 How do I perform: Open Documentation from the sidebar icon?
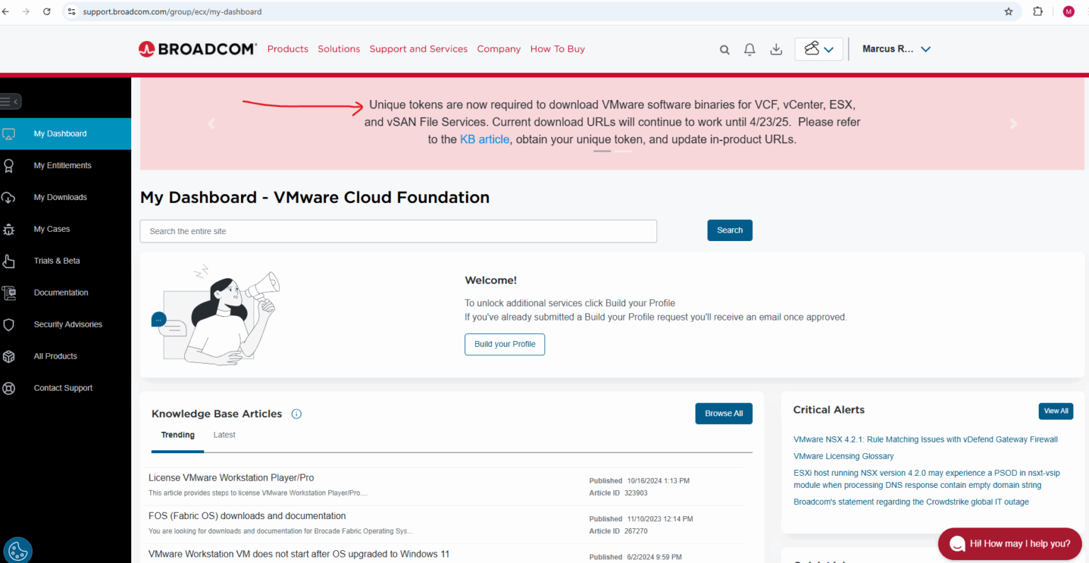pyautogui.click(x=9, y=292)
